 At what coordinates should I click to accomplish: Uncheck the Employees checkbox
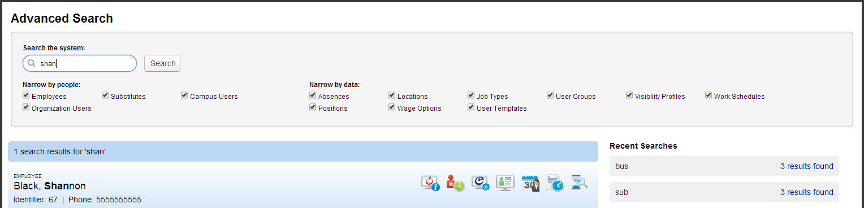26,96
